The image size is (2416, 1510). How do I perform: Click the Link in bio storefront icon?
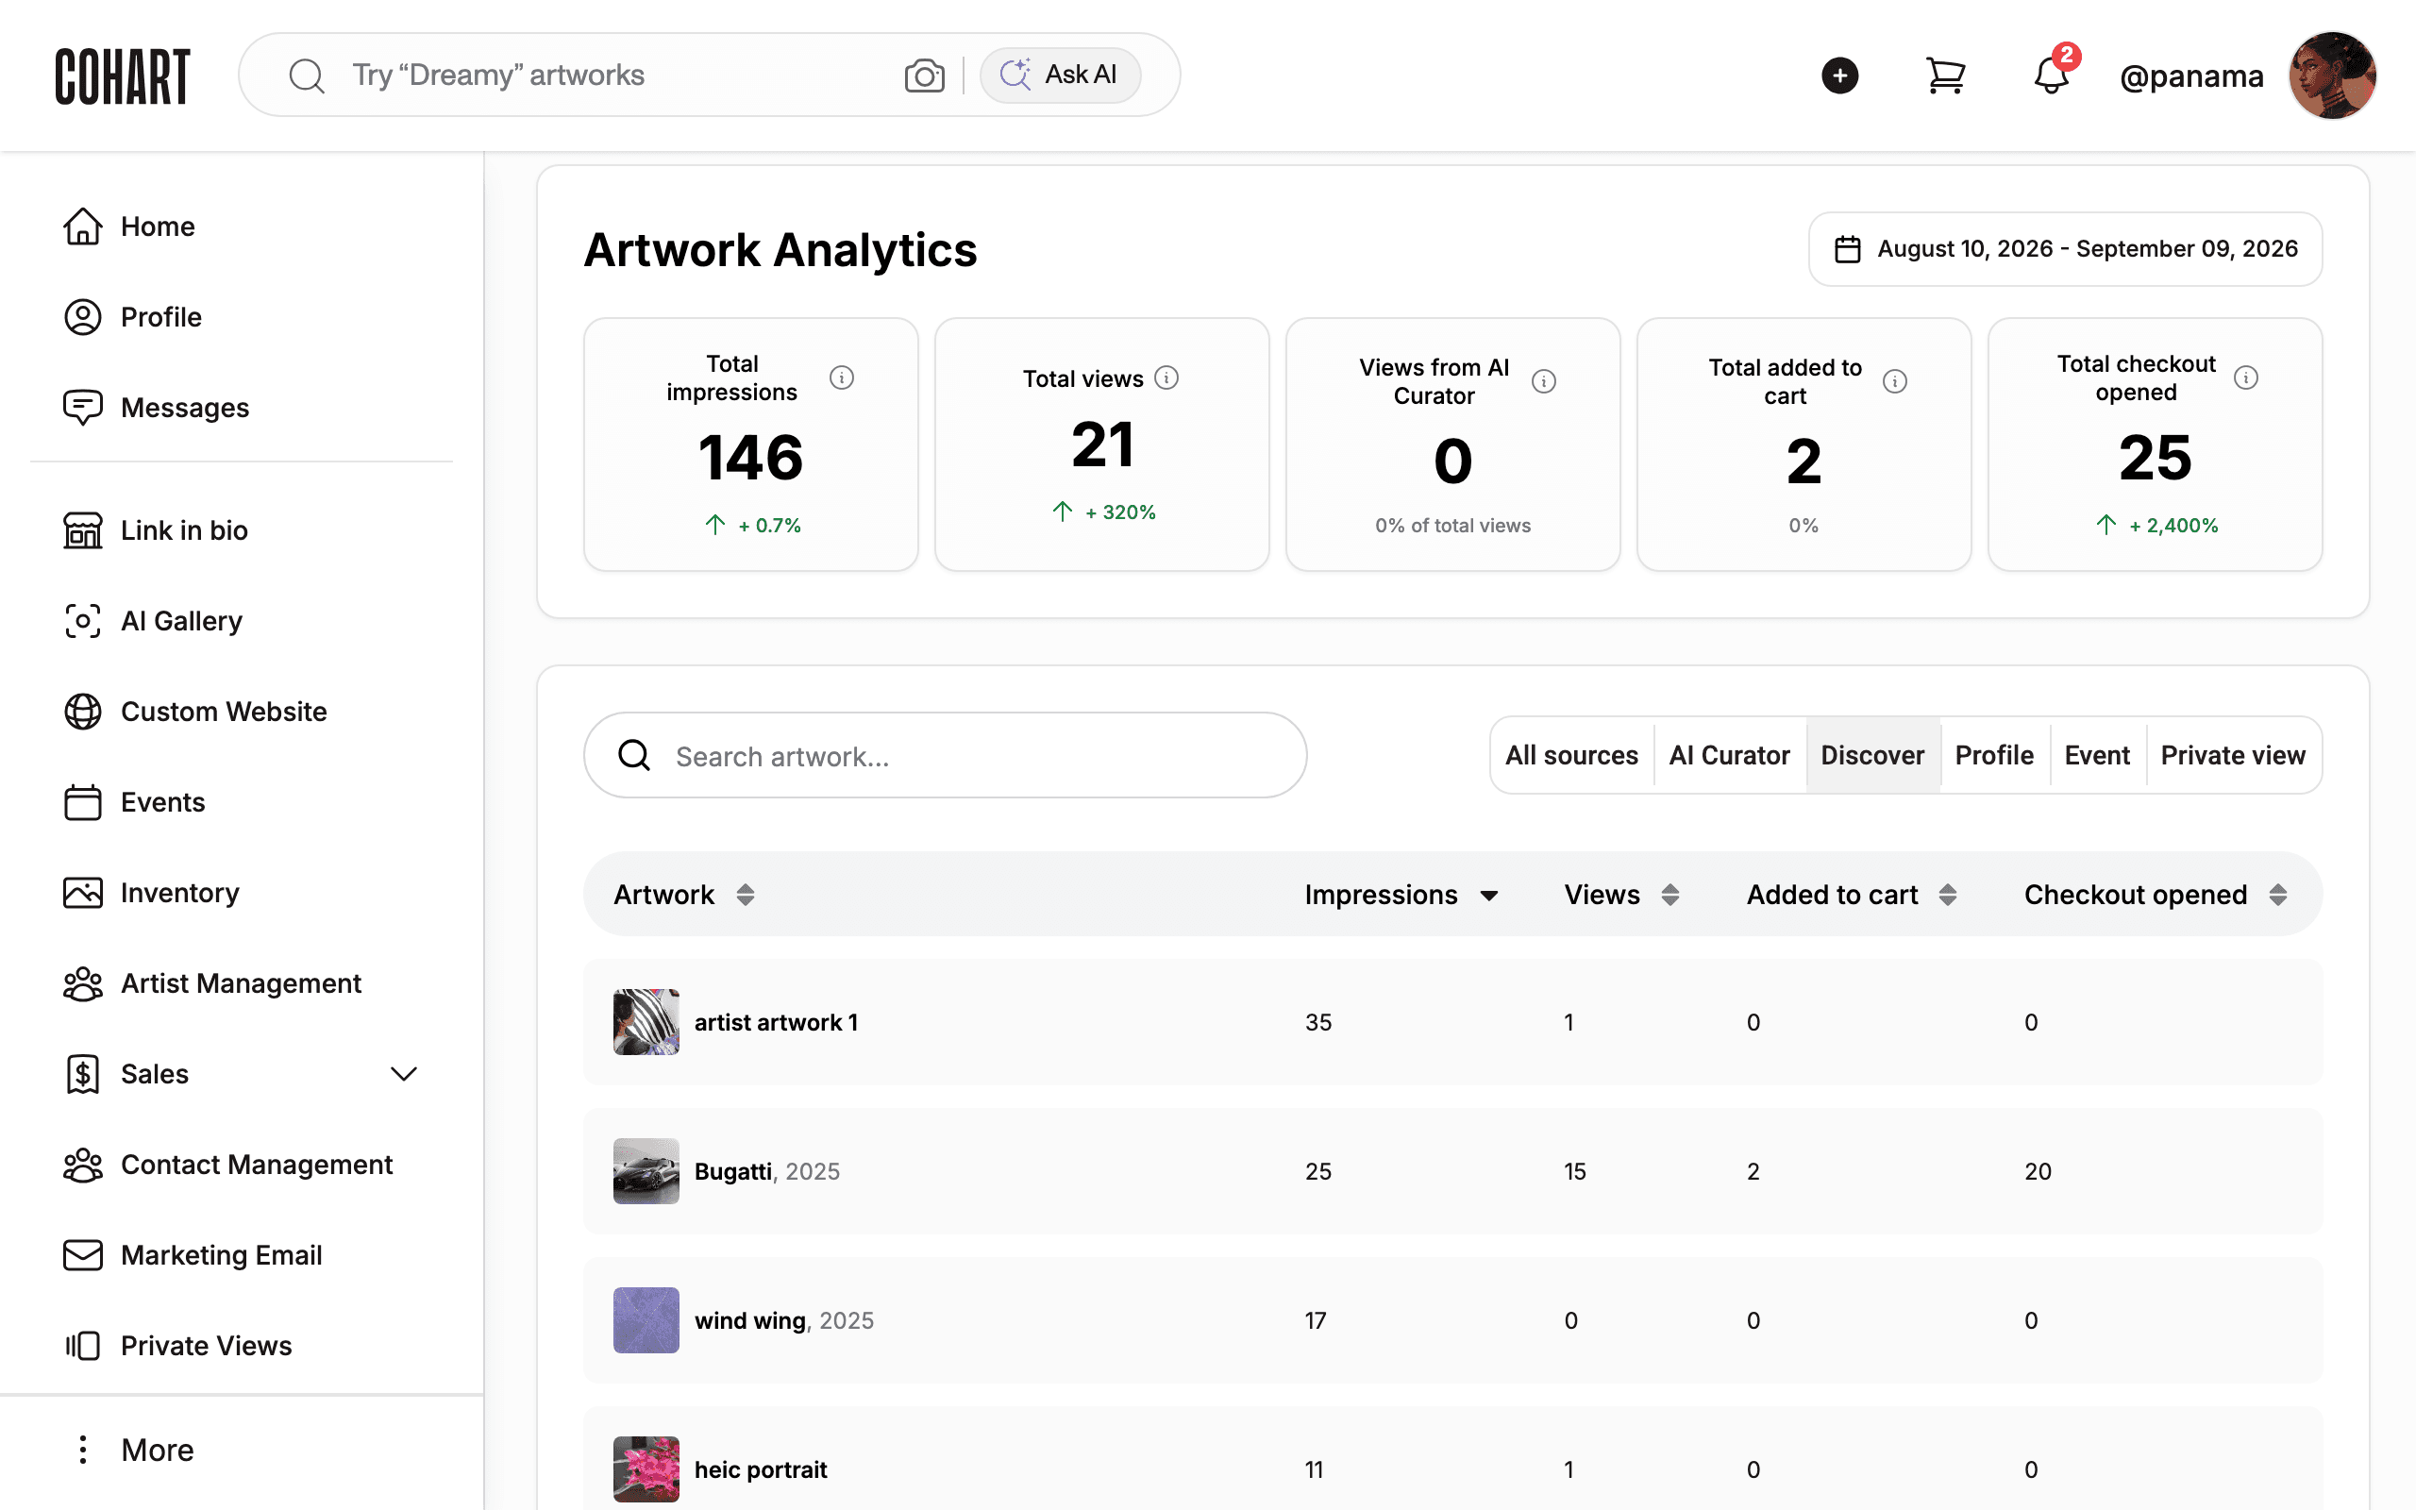tap(83, 530)
